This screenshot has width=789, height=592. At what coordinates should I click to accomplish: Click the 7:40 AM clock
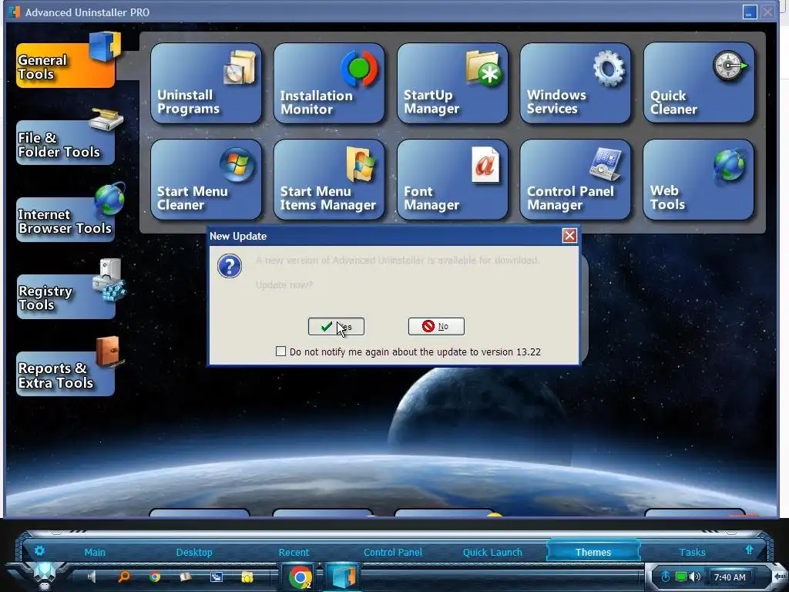[x=730, y=577]
